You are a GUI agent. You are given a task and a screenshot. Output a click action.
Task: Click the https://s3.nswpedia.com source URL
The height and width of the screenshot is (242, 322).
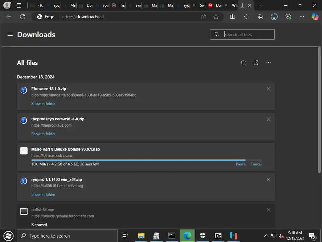tap(52, 156)
